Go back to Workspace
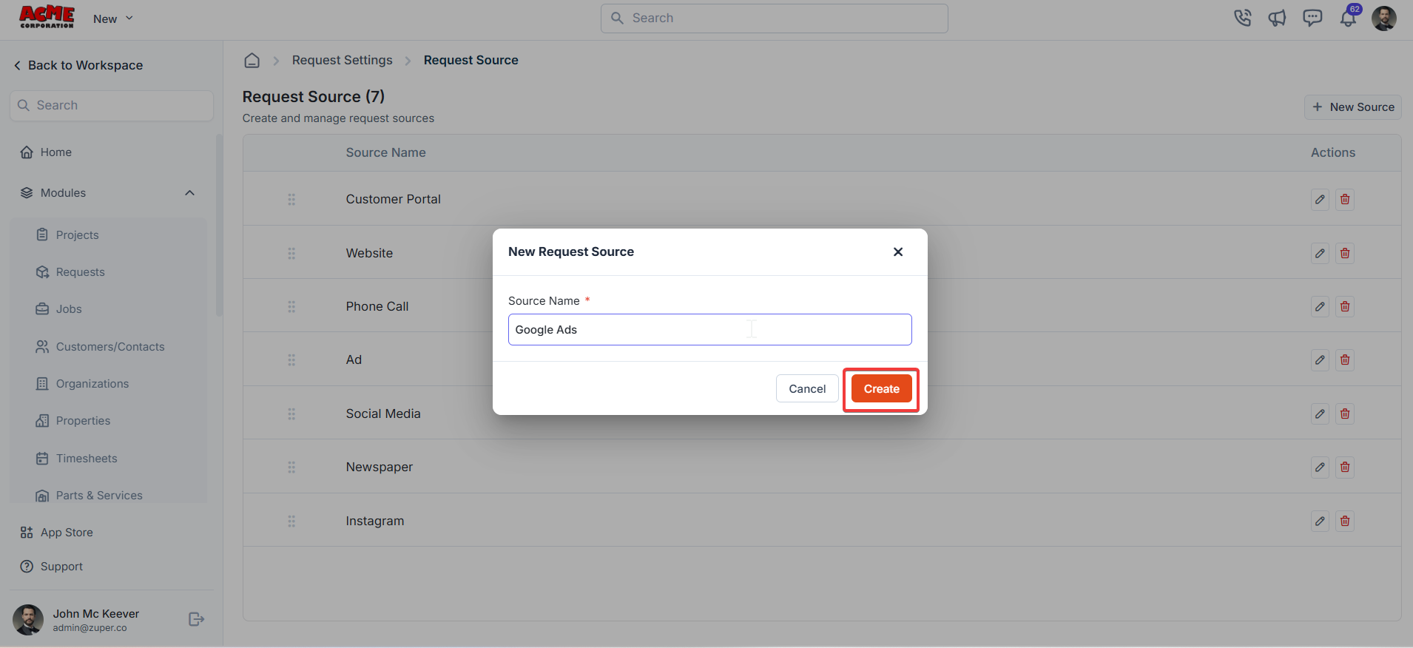 click(78, 66)
